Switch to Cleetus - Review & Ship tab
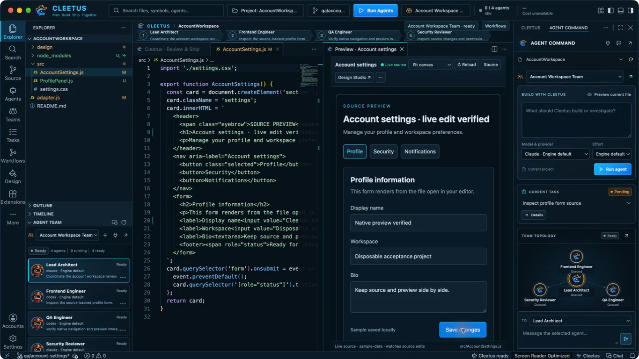This screenshot has width=639, height=359. tap(171, 49)
